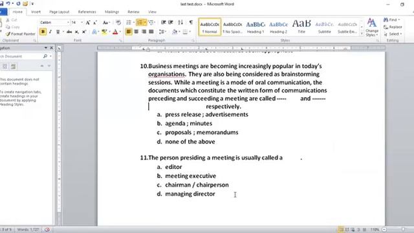Click Zoom Out minus button
The image size is (414, 233).
384,230
